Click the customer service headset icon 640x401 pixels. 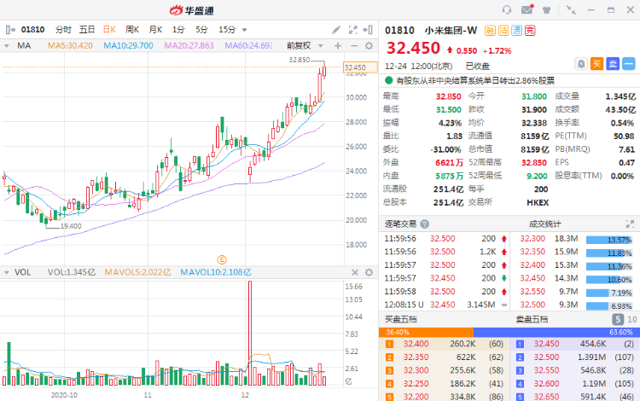507,9
